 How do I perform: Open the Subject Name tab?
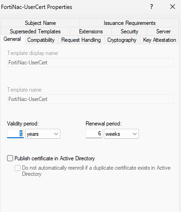pos(40,23)
